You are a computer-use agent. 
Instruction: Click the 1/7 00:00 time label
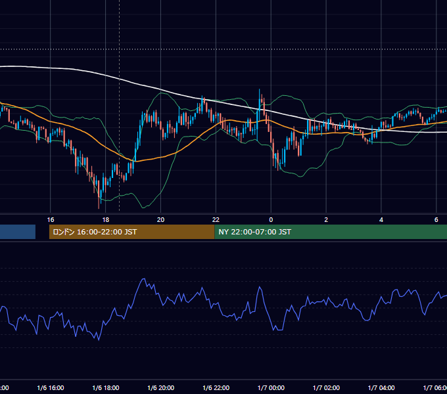click(271, 387)
